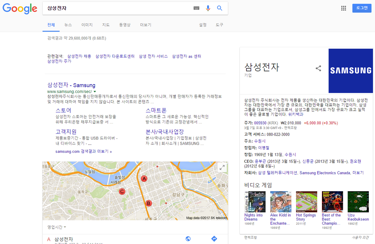
Task: Open related search 삼성전자 주가
Action: [59, 61]
